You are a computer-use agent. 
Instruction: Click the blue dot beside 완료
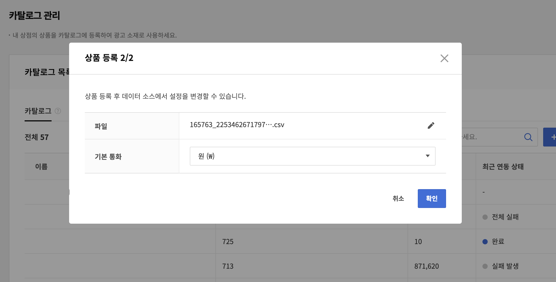tap(485, 242)
